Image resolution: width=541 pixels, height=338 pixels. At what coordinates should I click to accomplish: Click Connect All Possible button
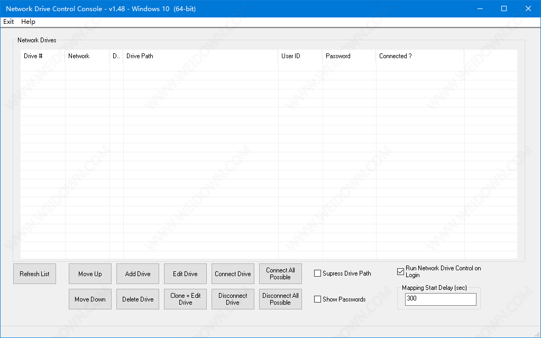280,274
